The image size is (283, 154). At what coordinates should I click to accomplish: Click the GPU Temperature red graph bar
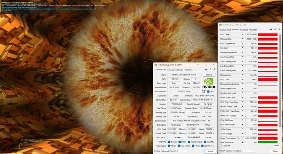coord(268,43)
